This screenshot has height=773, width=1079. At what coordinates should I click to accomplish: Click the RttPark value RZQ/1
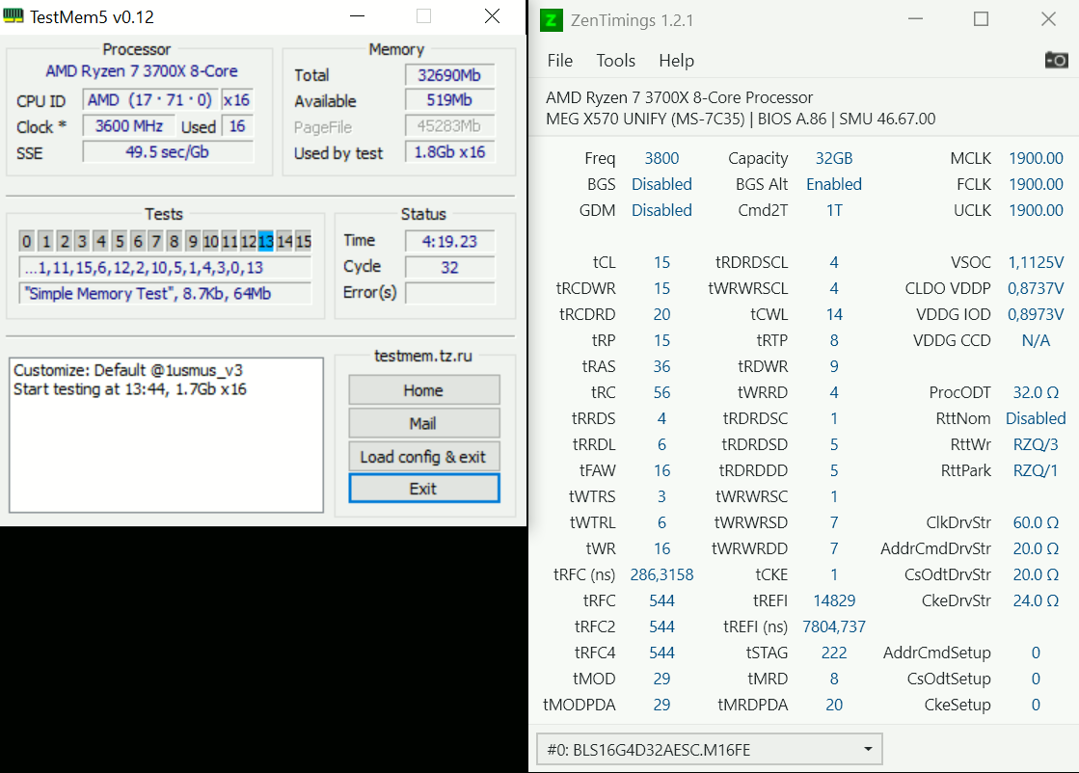[1036, 470]
